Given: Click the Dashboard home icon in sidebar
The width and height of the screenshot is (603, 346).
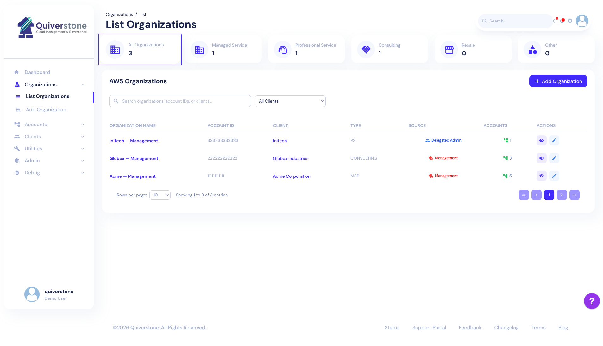Looking at the screenshot, I should [x=17, y=72].
